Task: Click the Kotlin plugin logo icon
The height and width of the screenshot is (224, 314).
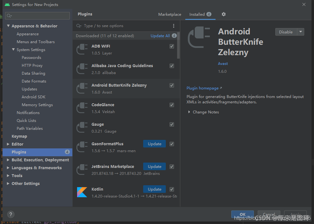Action: tap(82, 192)
